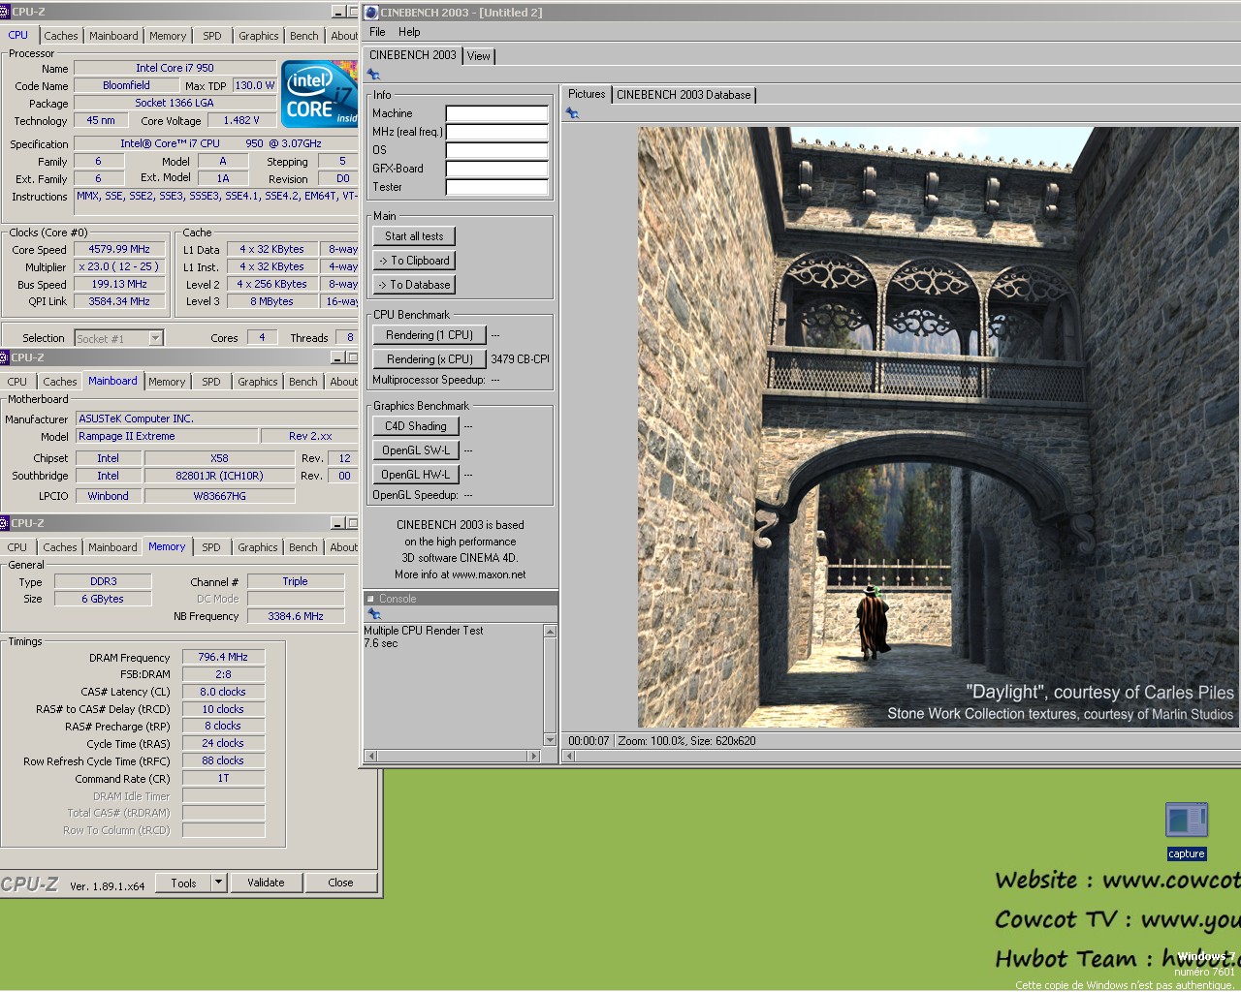Open the About tab in the Memory CPU-Z window

pos(343,547)
